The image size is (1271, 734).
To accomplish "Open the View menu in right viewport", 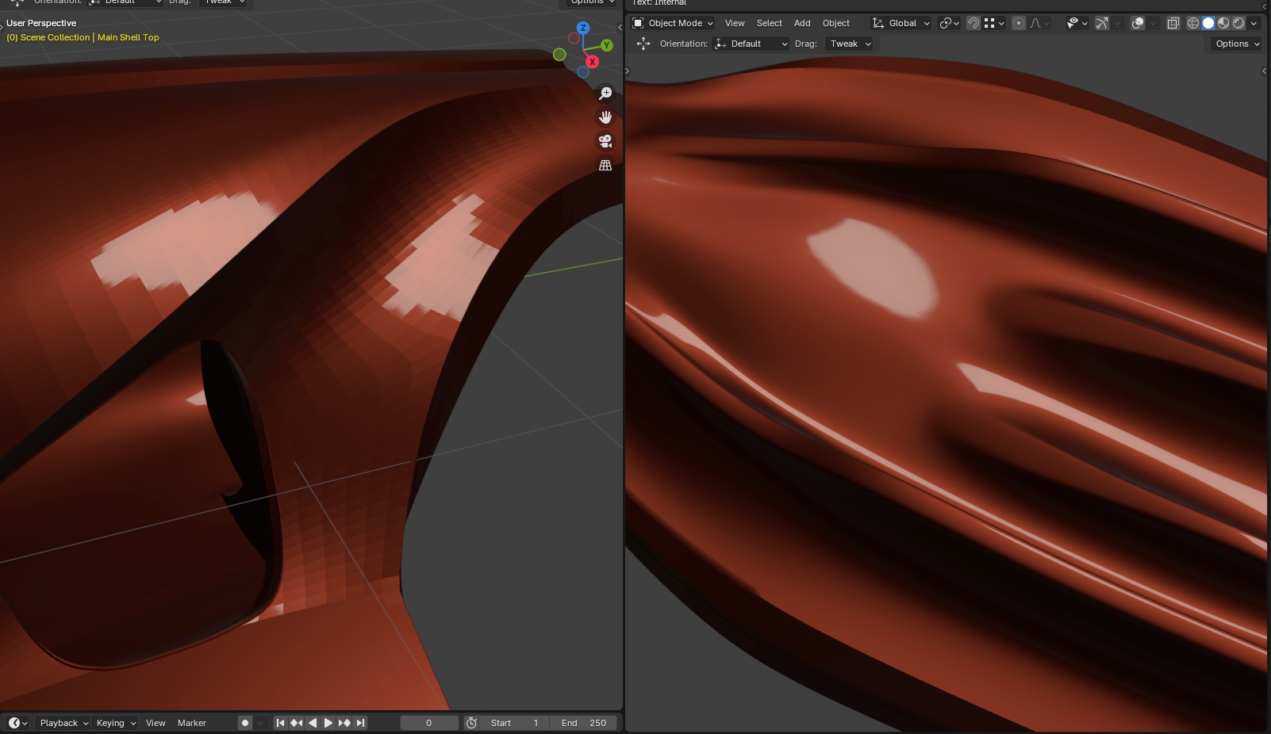I will coord(735,23).
